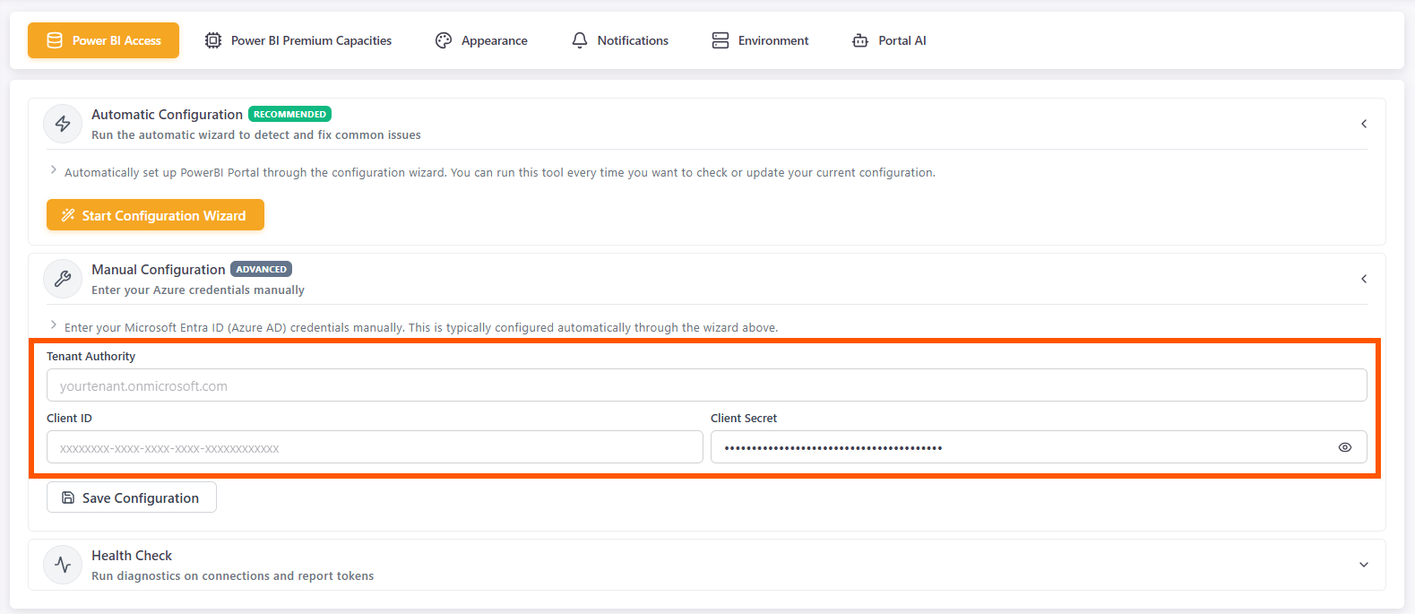Collapse the Automatic Configuration section chevron
This screenshot has width=1415, height=614.
coord(1364,124)
